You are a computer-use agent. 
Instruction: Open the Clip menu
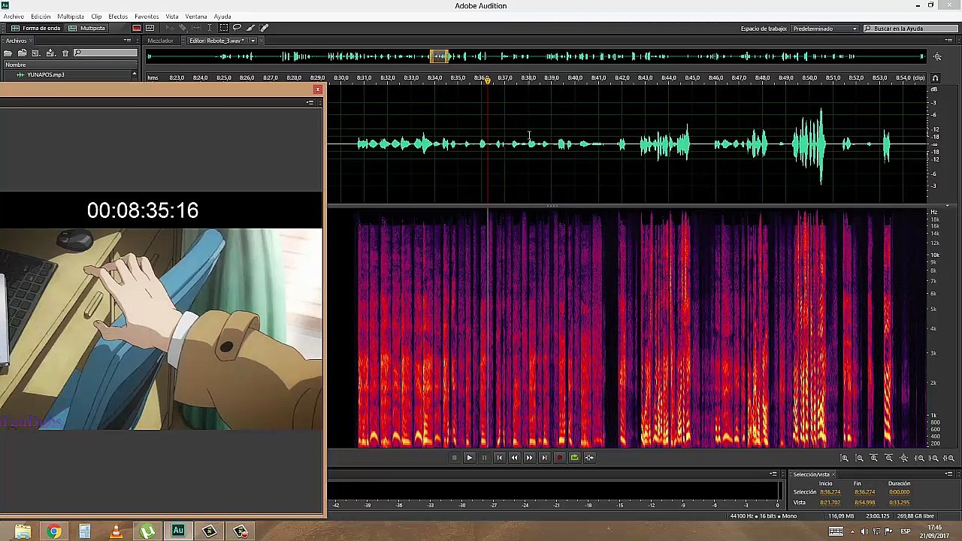pos(96,17)
